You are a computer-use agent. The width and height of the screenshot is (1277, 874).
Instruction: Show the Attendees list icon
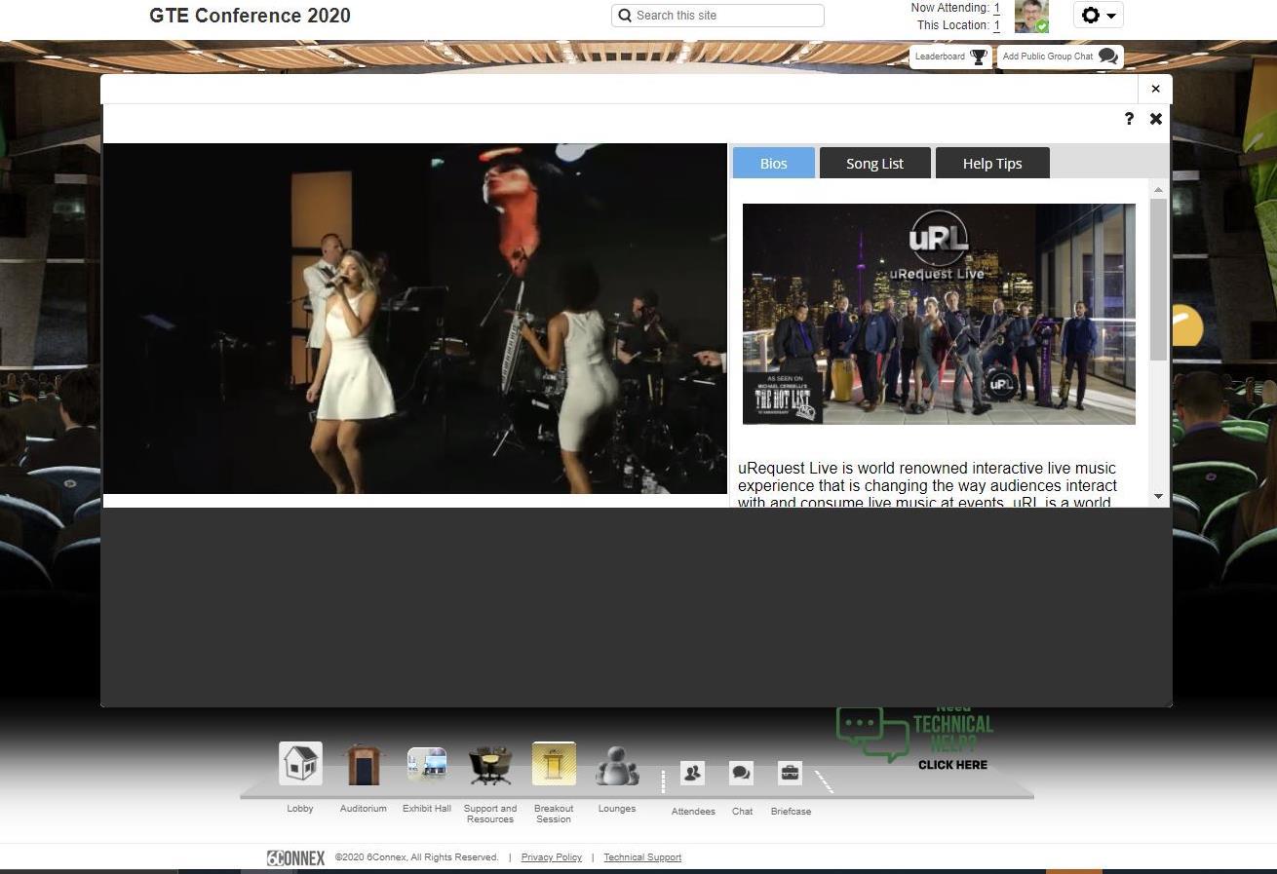(x=693, y=774)
